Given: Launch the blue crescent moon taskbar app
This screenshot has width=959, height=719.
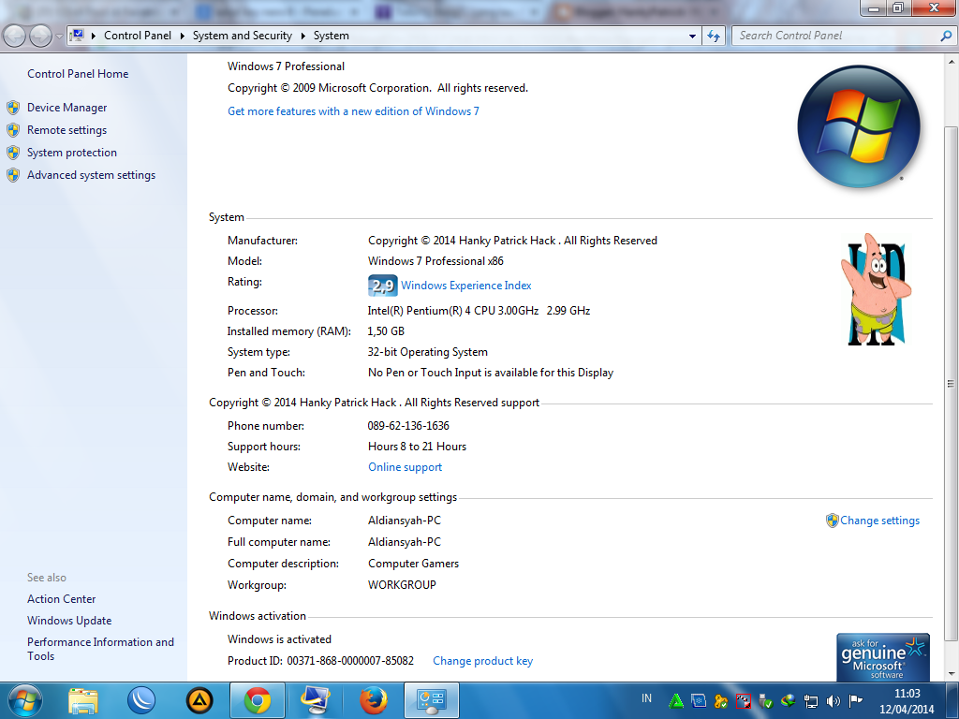Looking at the screenshot, I should (x=141, y=700).
